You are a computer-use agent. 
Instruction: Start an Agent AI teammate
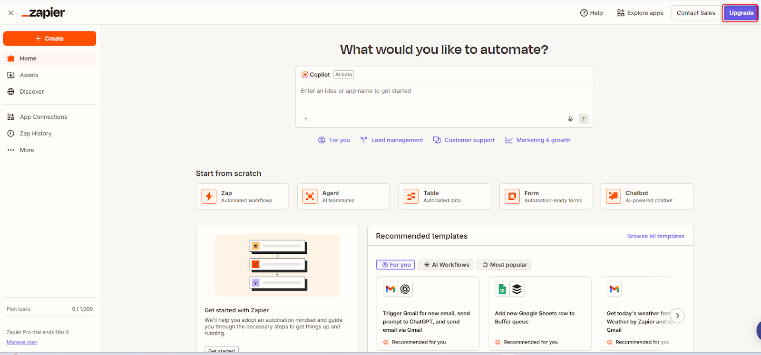tap(343, 196)
